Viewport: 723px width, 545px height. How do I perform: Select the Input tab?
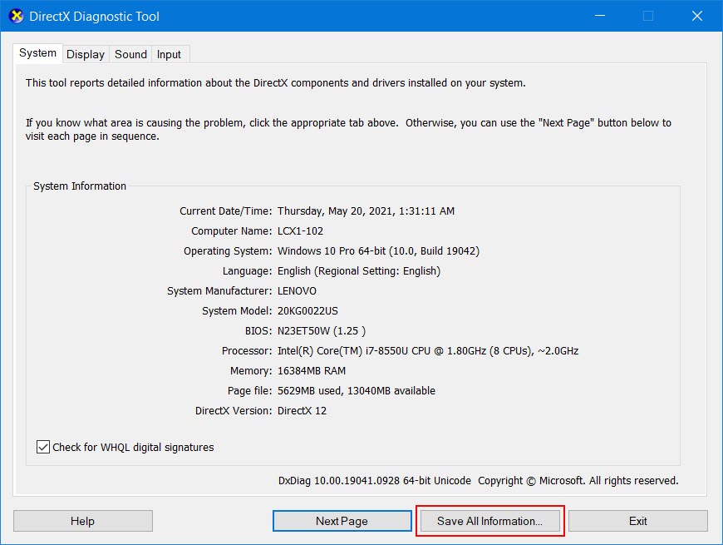click(x=169, y=53)
